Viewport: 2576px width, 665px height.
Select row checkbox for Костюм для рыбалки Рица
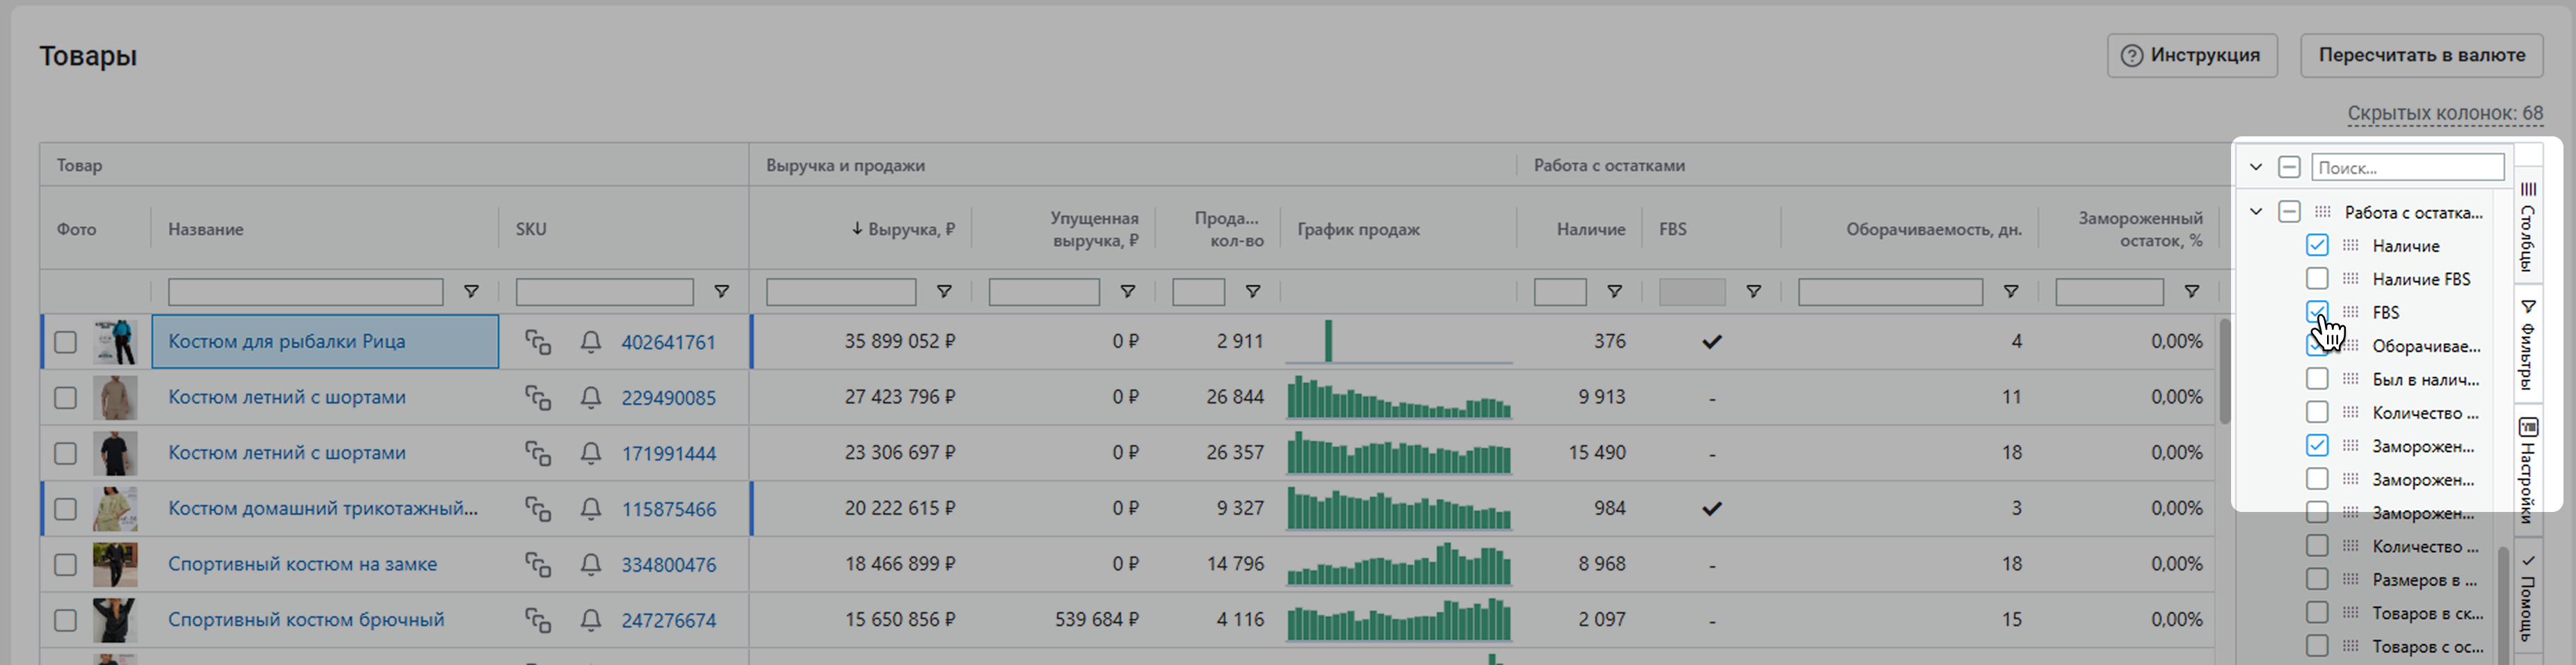(x=65, y=342)
